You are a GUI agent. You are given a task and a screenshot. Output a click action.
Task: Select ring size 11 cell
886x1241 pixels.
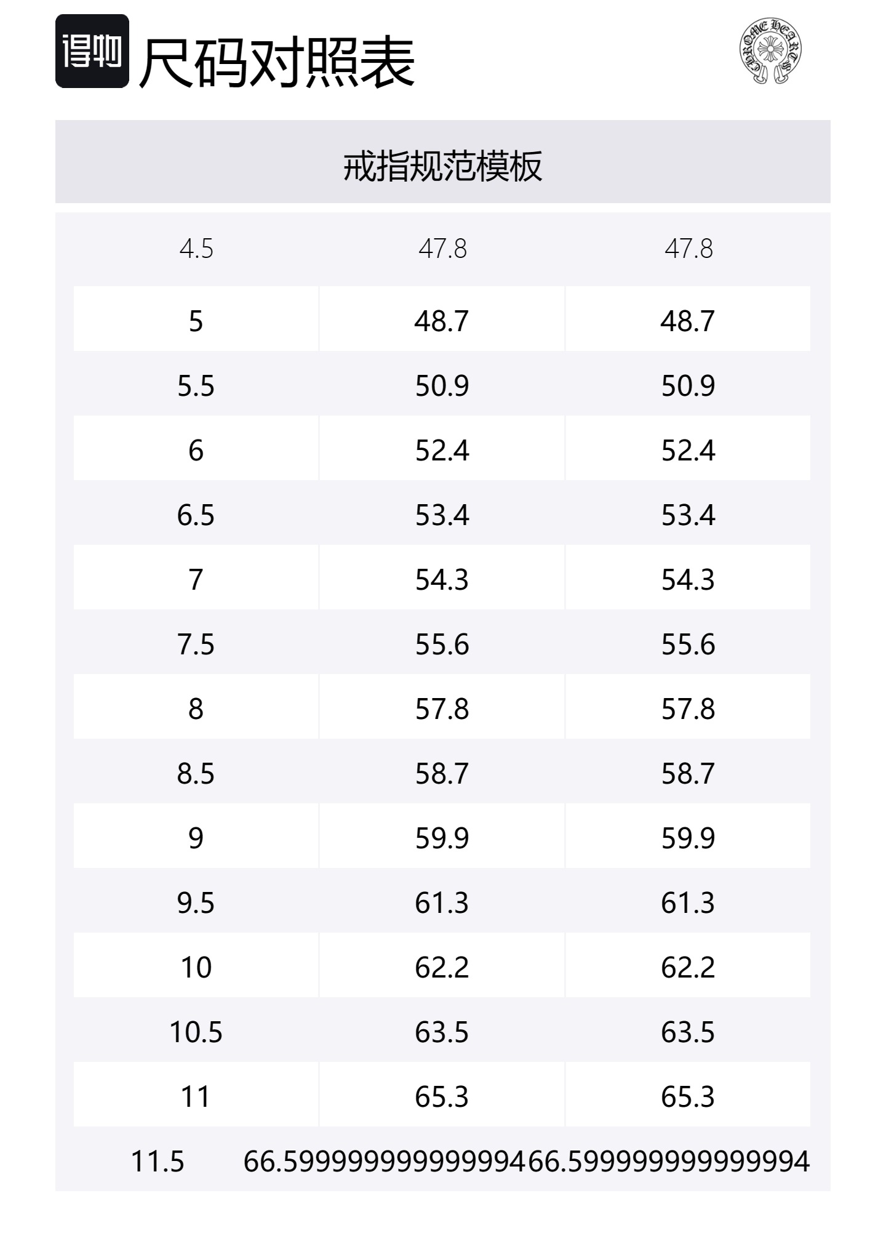[x=196, y=1096]
